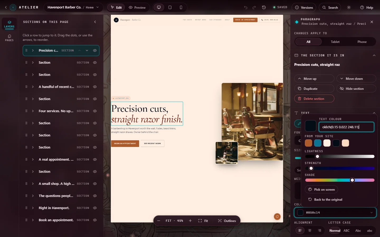Select the orange-brown site colour swatch
Viewport: 380px width, 237px height.
pyautogui.click(x=308, y=143)
